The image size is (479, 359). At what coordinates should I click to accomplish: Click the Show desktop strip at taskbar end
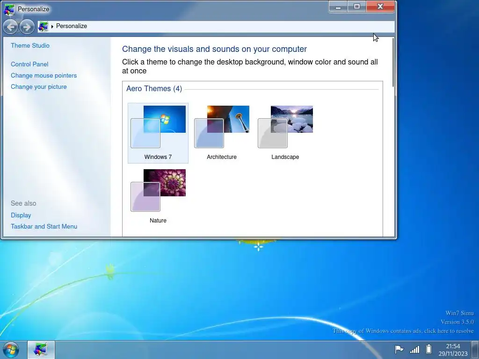(x=475, y=350)
